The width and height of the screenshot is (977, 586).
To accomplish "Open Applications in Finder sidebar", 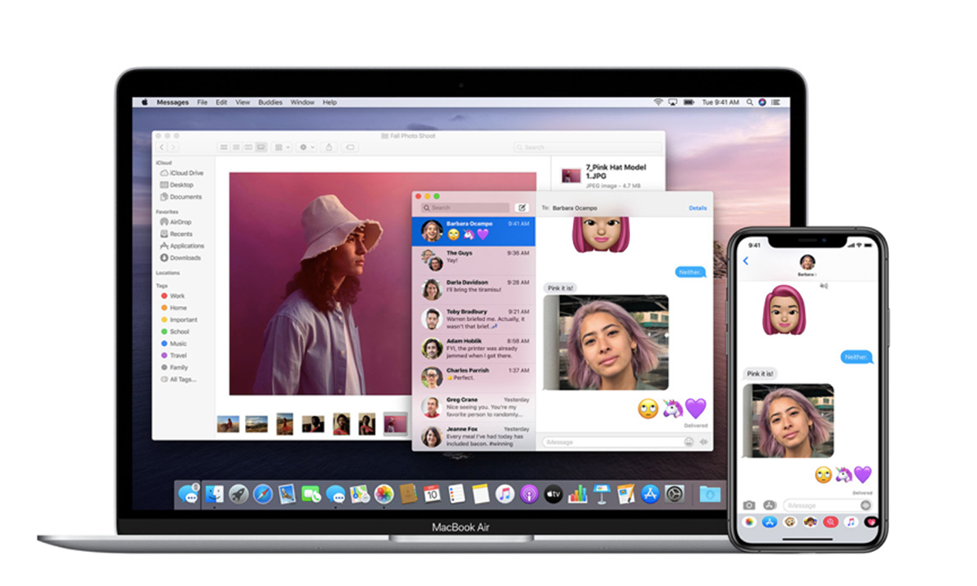I will tap(182, 246).
